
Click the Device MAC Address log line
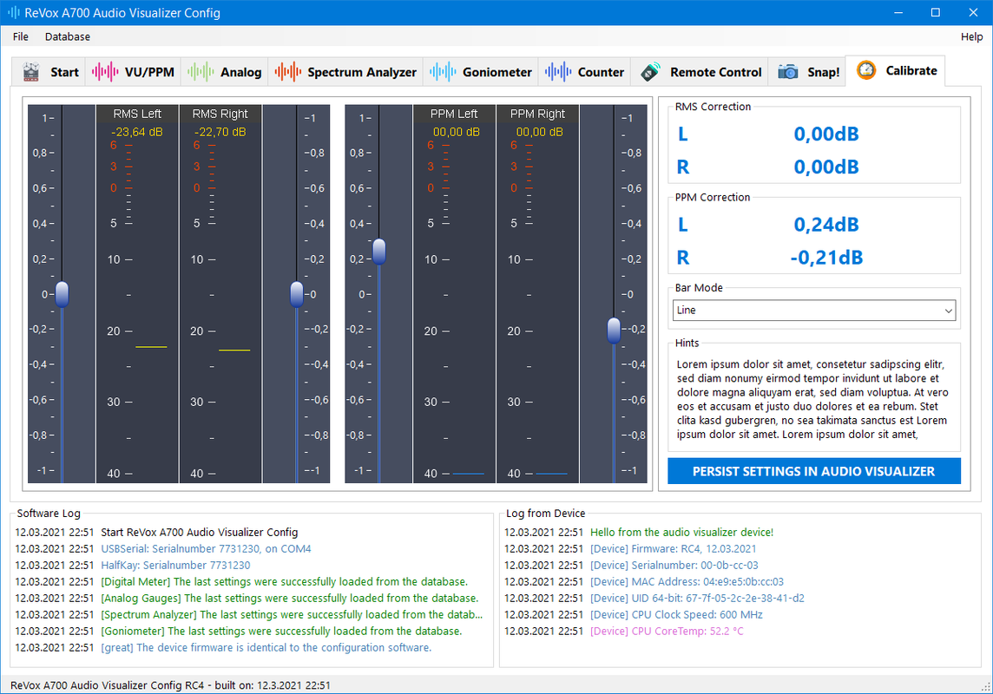coord(687,582)
